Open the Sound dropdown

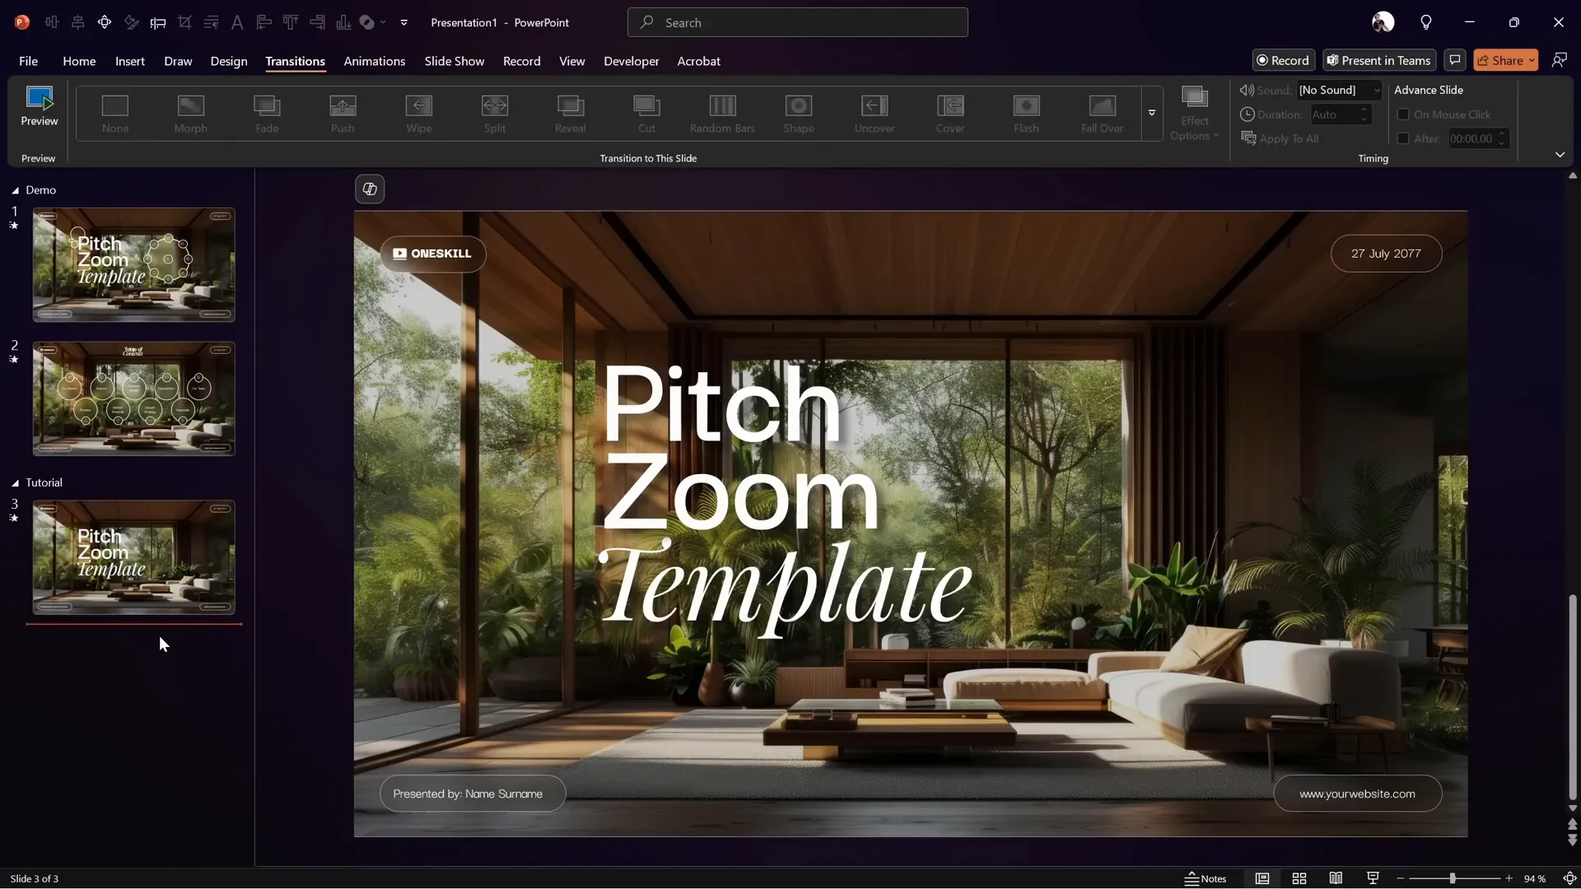[x=1376, y=90]
